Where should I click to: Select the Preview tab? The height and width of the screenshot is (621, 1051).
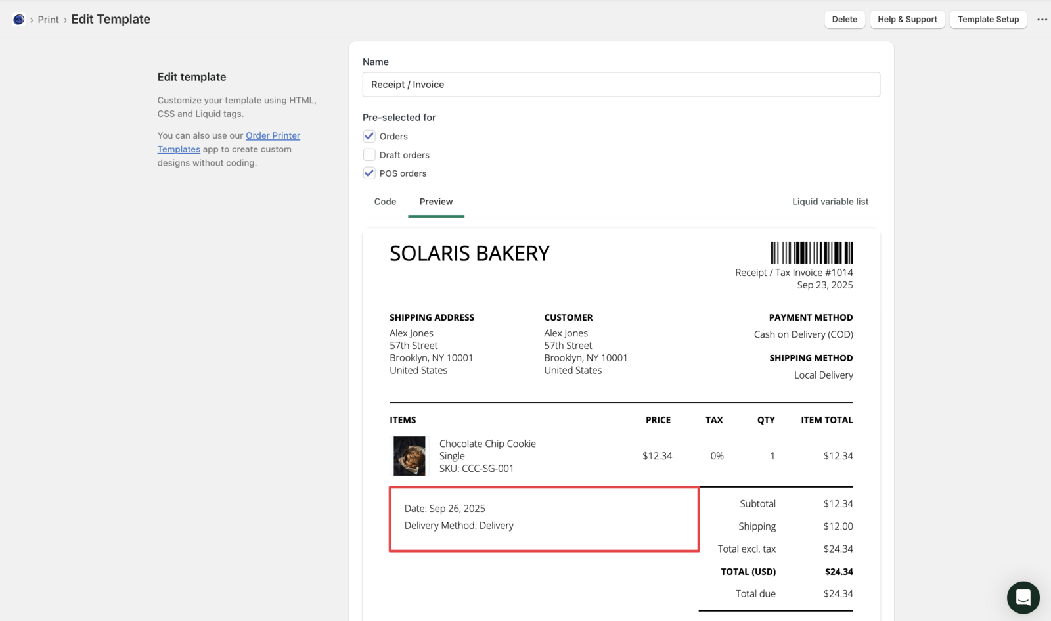click(x=436, y=202)
